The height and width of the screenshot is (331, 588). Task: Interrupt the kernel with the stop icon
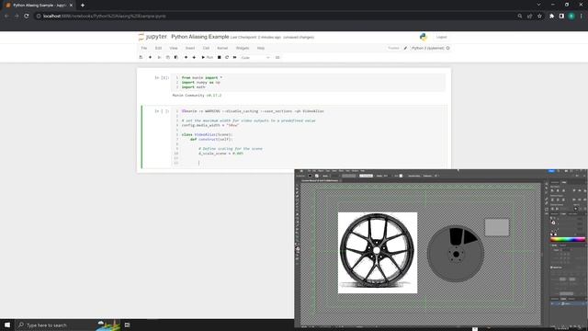220,57
